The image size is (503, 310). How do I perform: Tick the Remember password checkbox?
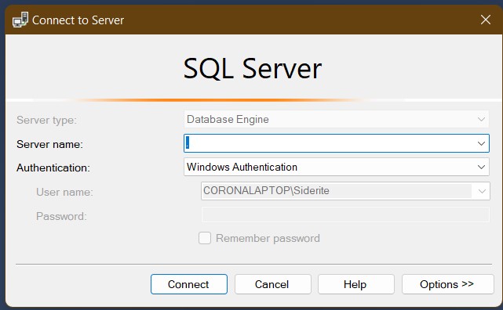205,238
